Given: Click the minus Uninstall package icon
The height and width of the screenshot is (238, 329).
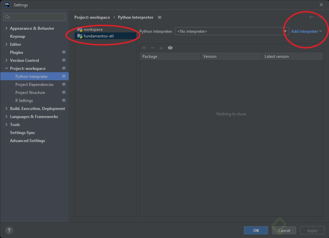Looking at the screenshot, I should (x=153, y=48).
